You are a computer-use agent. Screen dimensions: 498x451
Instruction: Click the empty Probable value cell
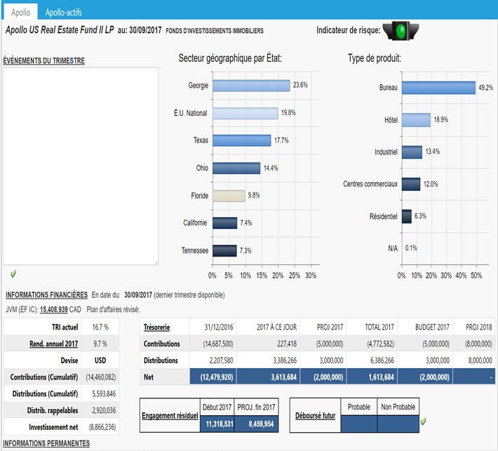pos(358,424)
